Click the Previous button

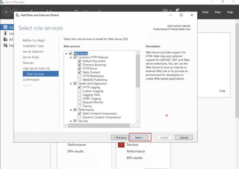pyautogui.click(x=120, y=137)
